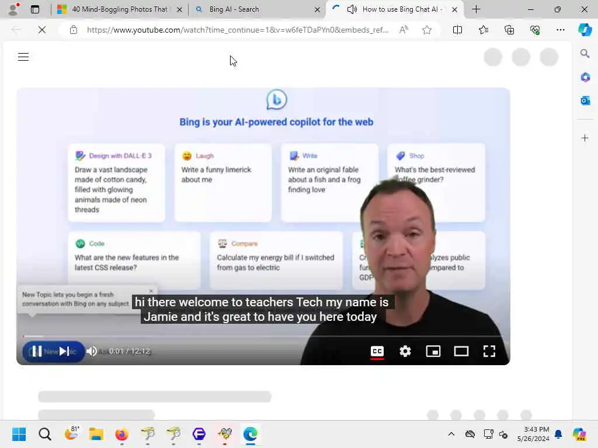
Task: Close the 40 Mind-Boggling Photos tab
Action: click(x=179, y=9)
